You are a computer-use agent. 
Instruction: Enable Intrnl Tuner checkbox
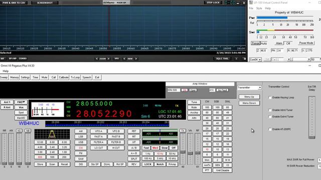click(270, 110)
